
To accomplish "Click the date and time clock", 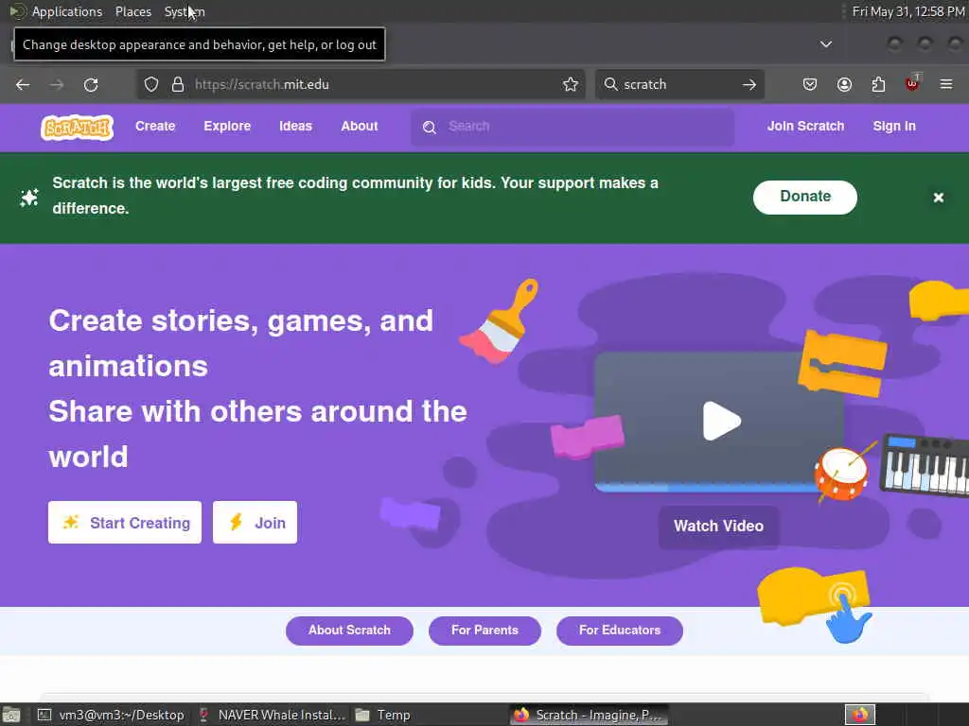I will coord(907,11).
